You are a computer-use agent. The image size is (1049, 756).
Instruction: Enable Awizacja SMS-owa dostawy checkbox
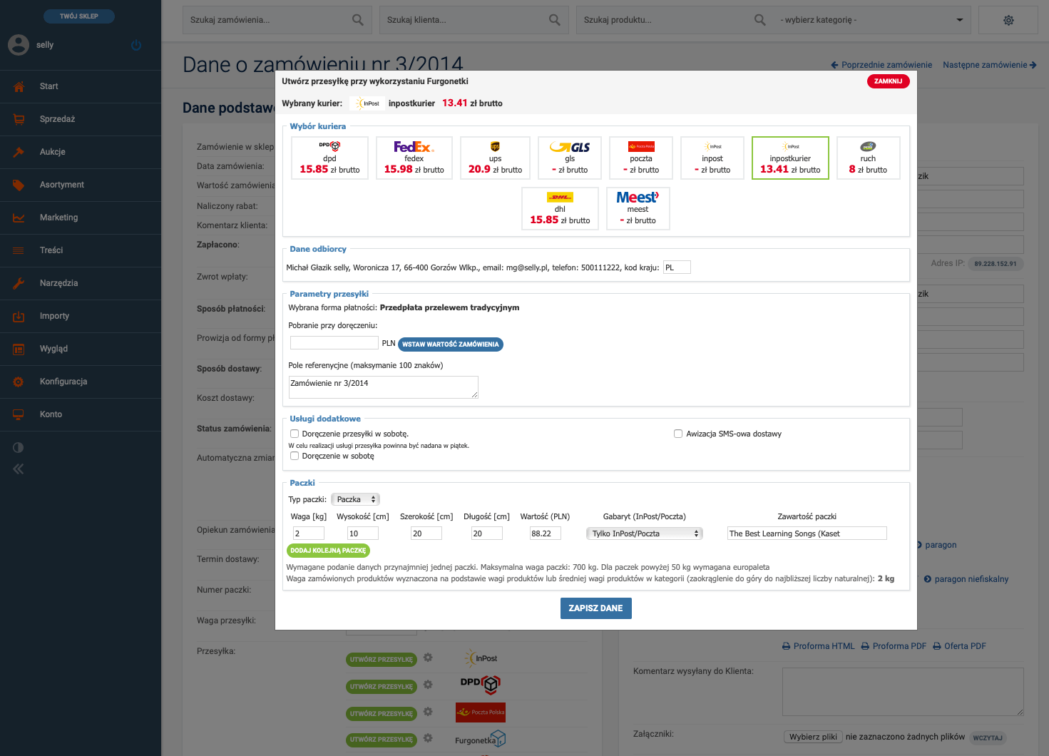[x=678, y=434]
